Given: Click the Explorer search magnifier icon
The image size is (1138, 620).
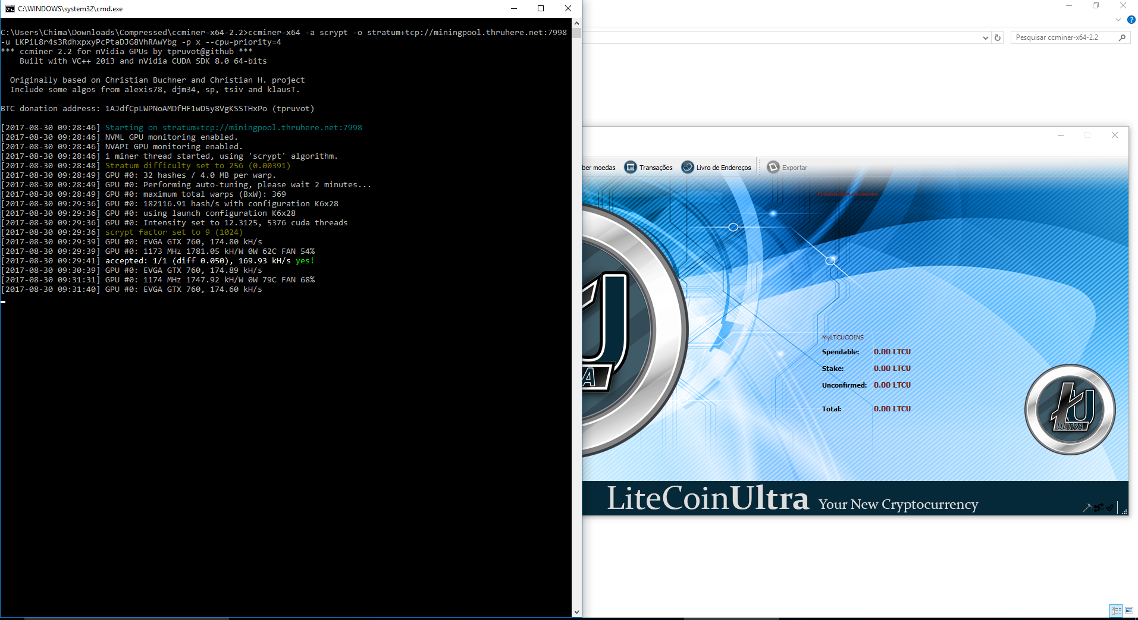Looking at the screenshot, I should click(1123, 37).
